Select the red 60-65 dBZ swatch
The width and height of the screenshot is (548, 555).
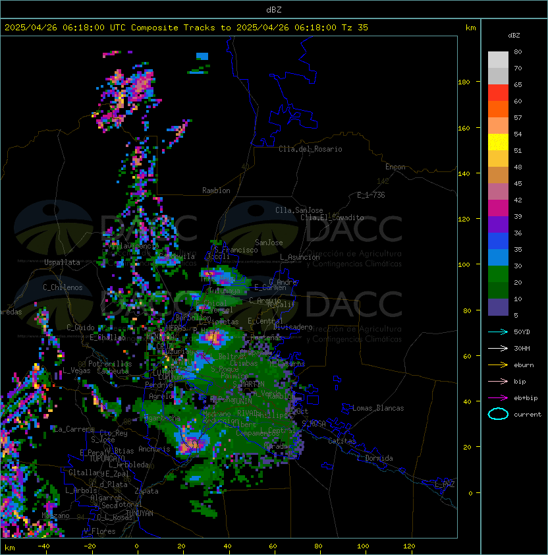coord(498,93)
